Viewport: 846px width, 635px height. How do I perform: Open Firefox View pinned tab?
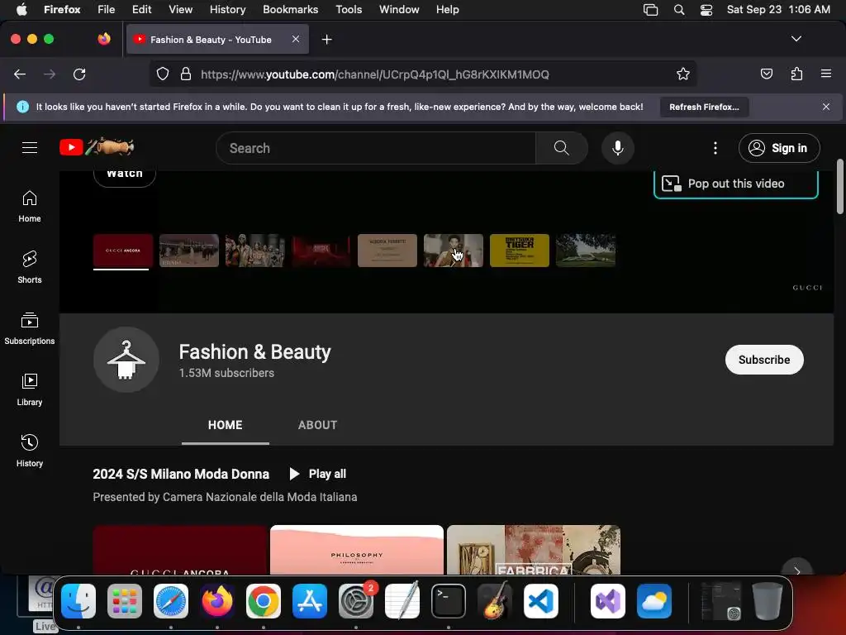pos(103,39)
